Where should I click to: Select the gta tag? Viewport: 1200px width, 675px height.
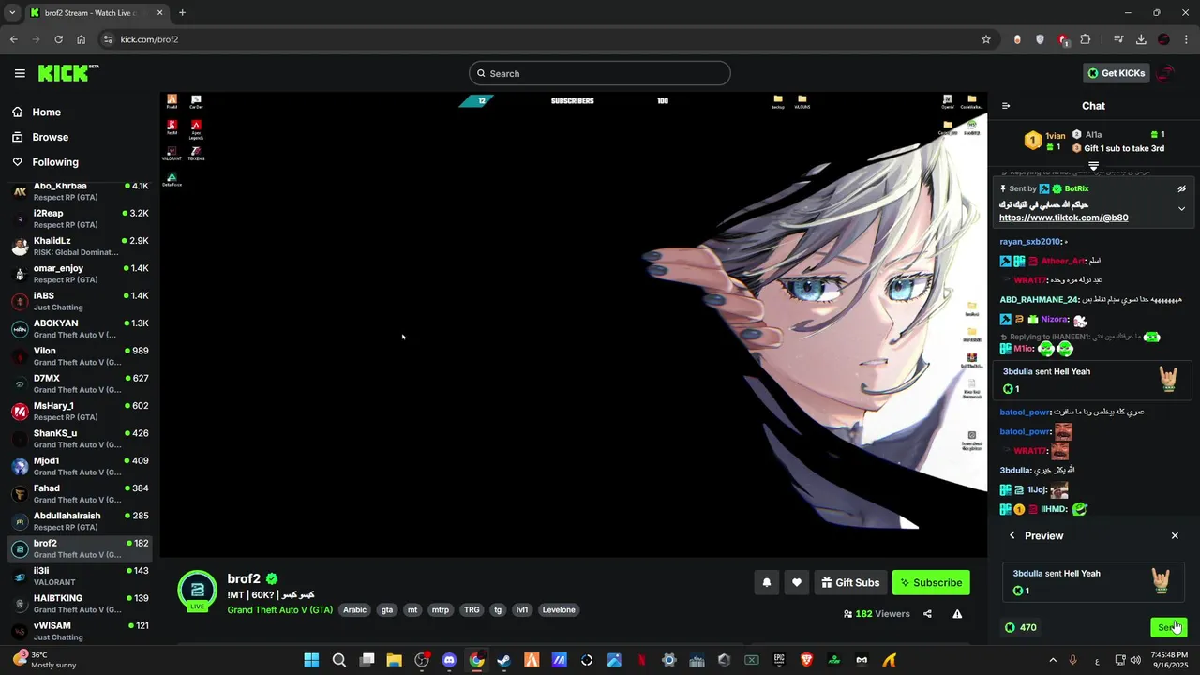386,609
